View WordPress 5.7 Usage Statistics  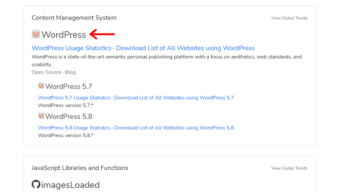[74, 98]
